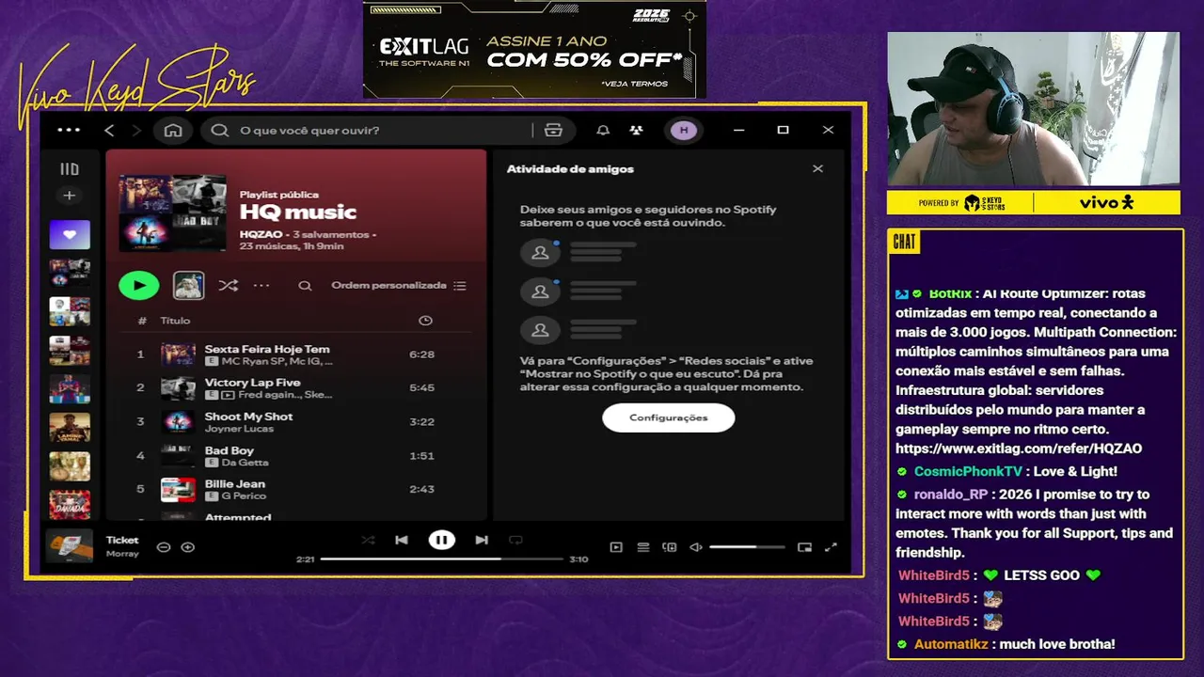Toggle the Now Playing view icon
Viewport: 1204px width, 677px height.
pos(616,547)
